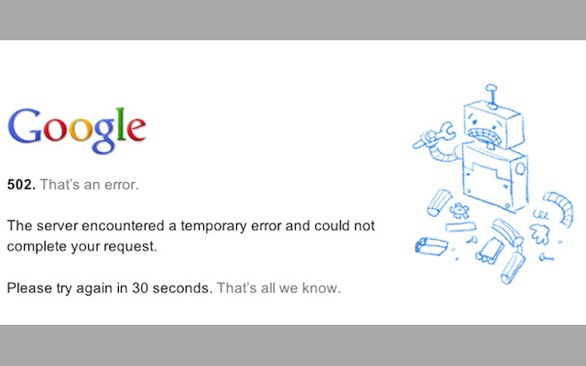Click the wrench in robot's hand

pos(434,136)
